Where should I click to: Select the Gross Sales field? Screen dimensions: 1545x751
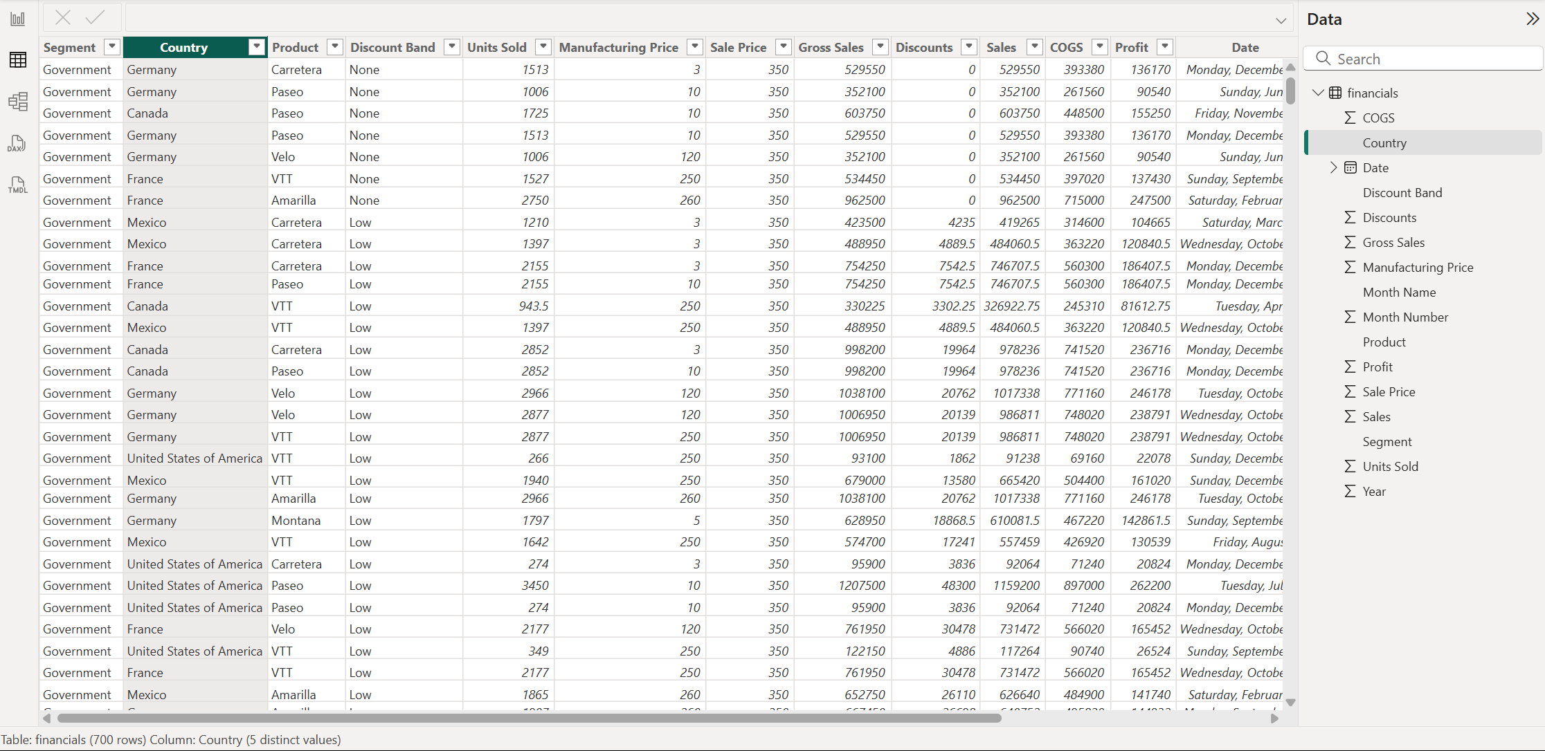pyautogui.click(x=1393, y=243)
